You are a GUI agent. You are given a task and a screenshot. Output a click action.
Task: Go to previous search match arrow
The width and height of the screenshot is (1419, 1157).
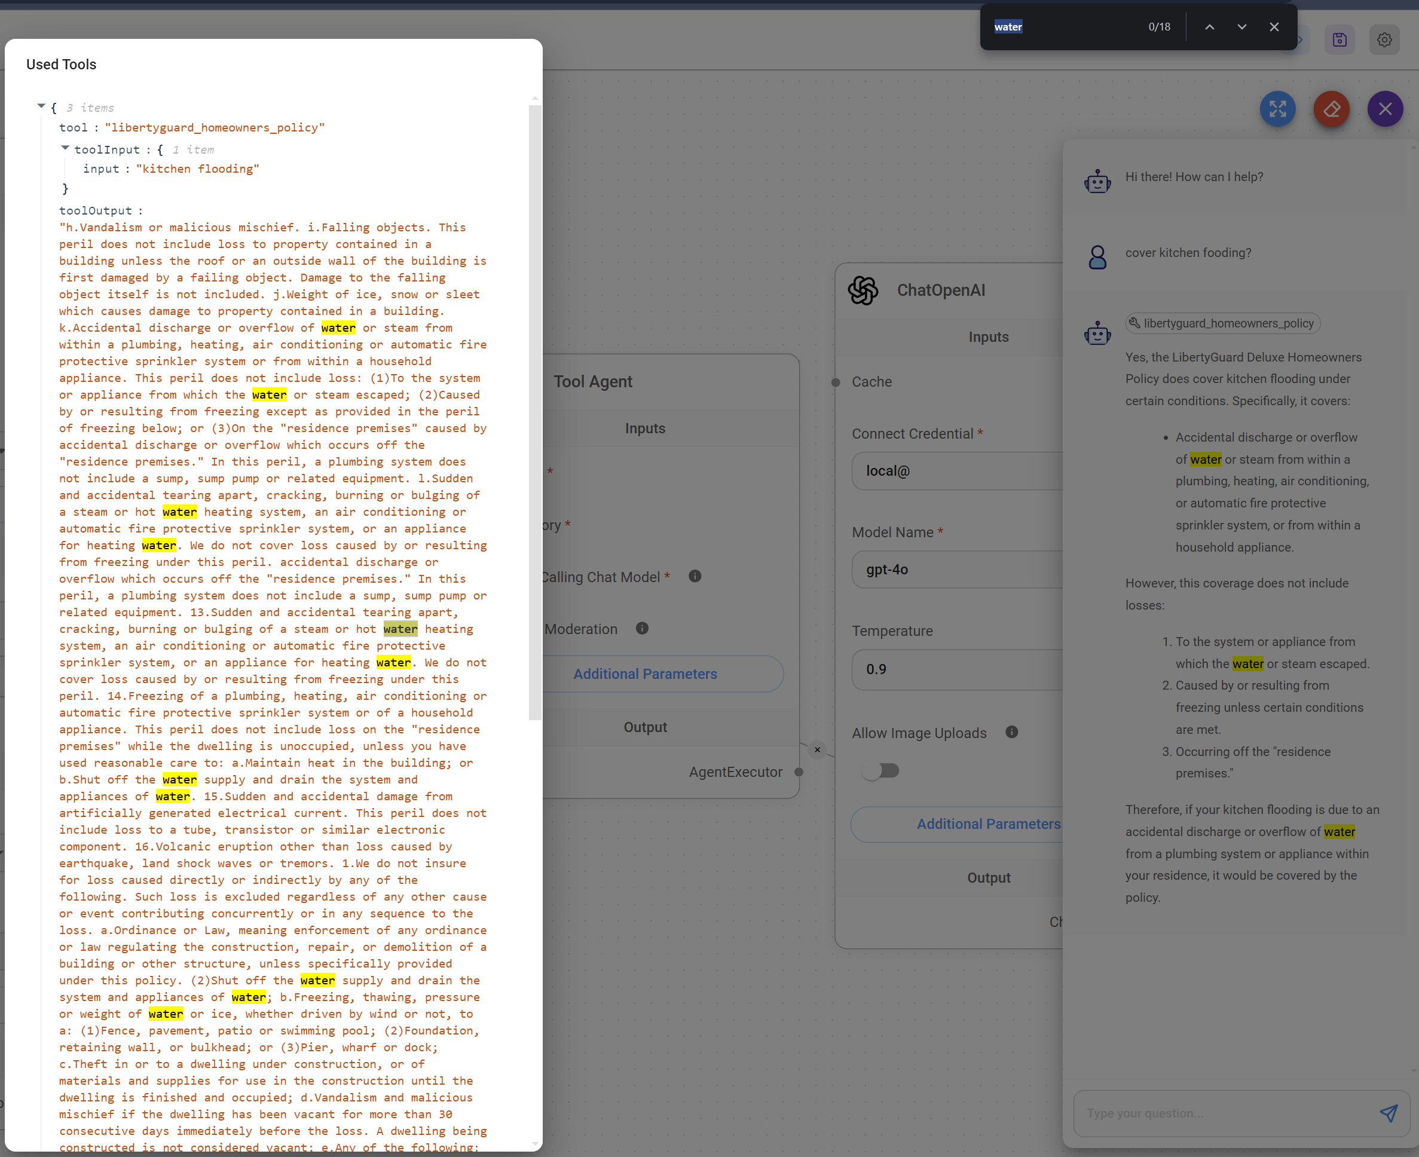click(x=1209, y=27)
